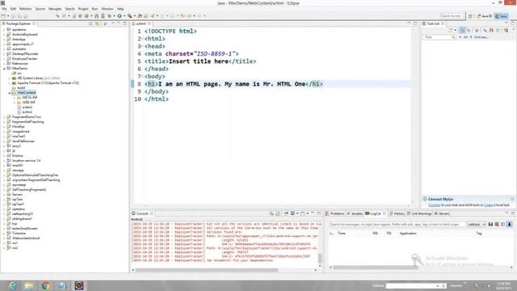The image size is (517, 291).
Task: Open the Source menu
Action: [40, 9]
